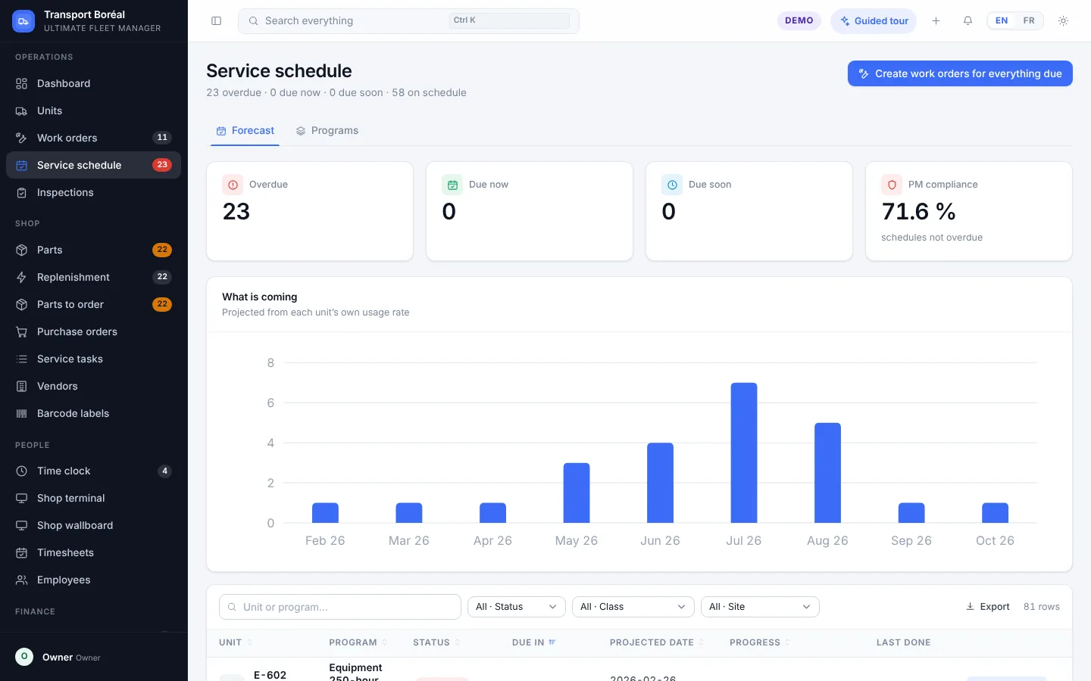Open the Owner account menu
Screen dimensions: 1091x681
coord(93,657)
